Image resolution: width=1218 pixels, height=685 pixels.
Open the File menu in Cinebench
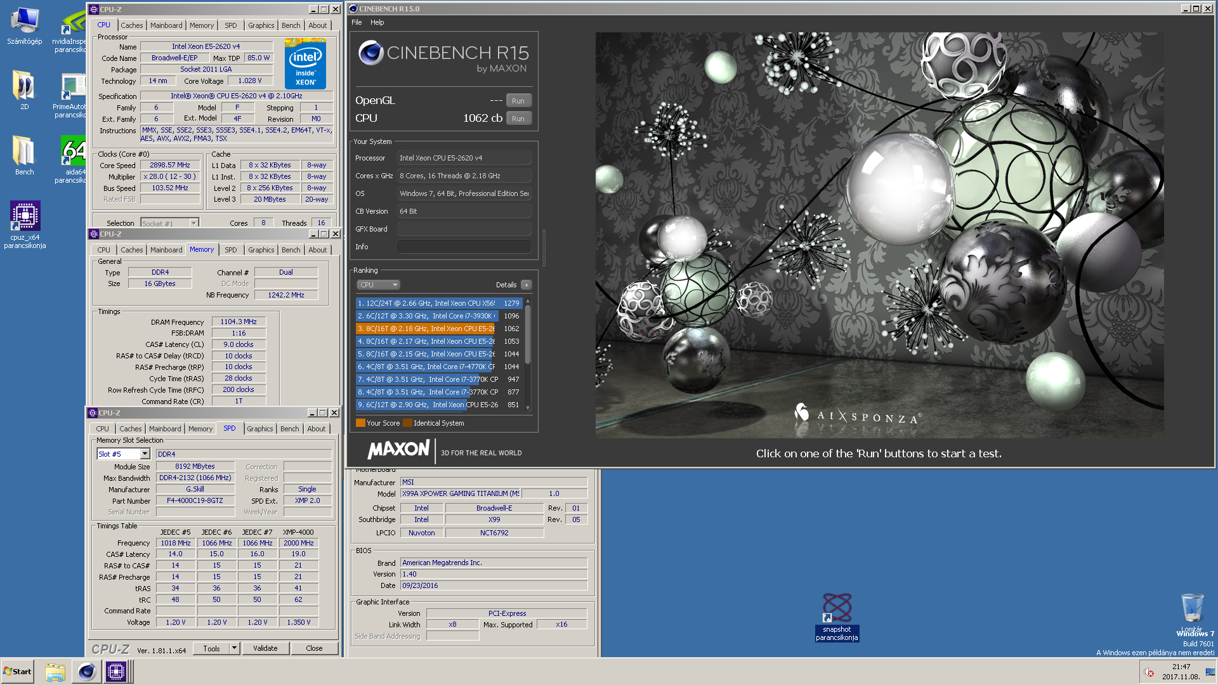pyautogui.click(x=357, y=22)
